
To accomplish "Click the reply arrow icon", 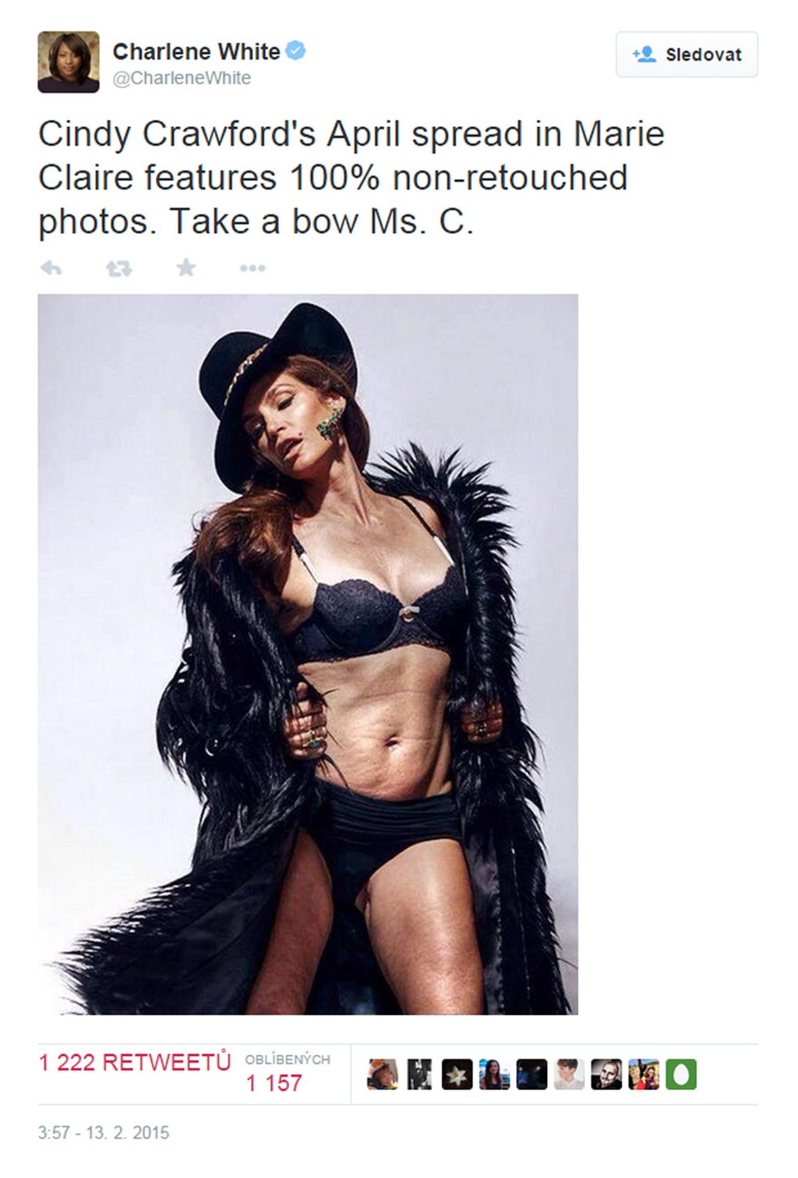I will pyautogui.click(x=51, y=269).
